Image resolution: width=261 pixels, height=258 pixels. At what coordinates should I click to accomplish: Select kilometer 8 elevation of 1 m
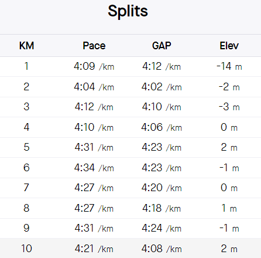(x=229, y=208)
